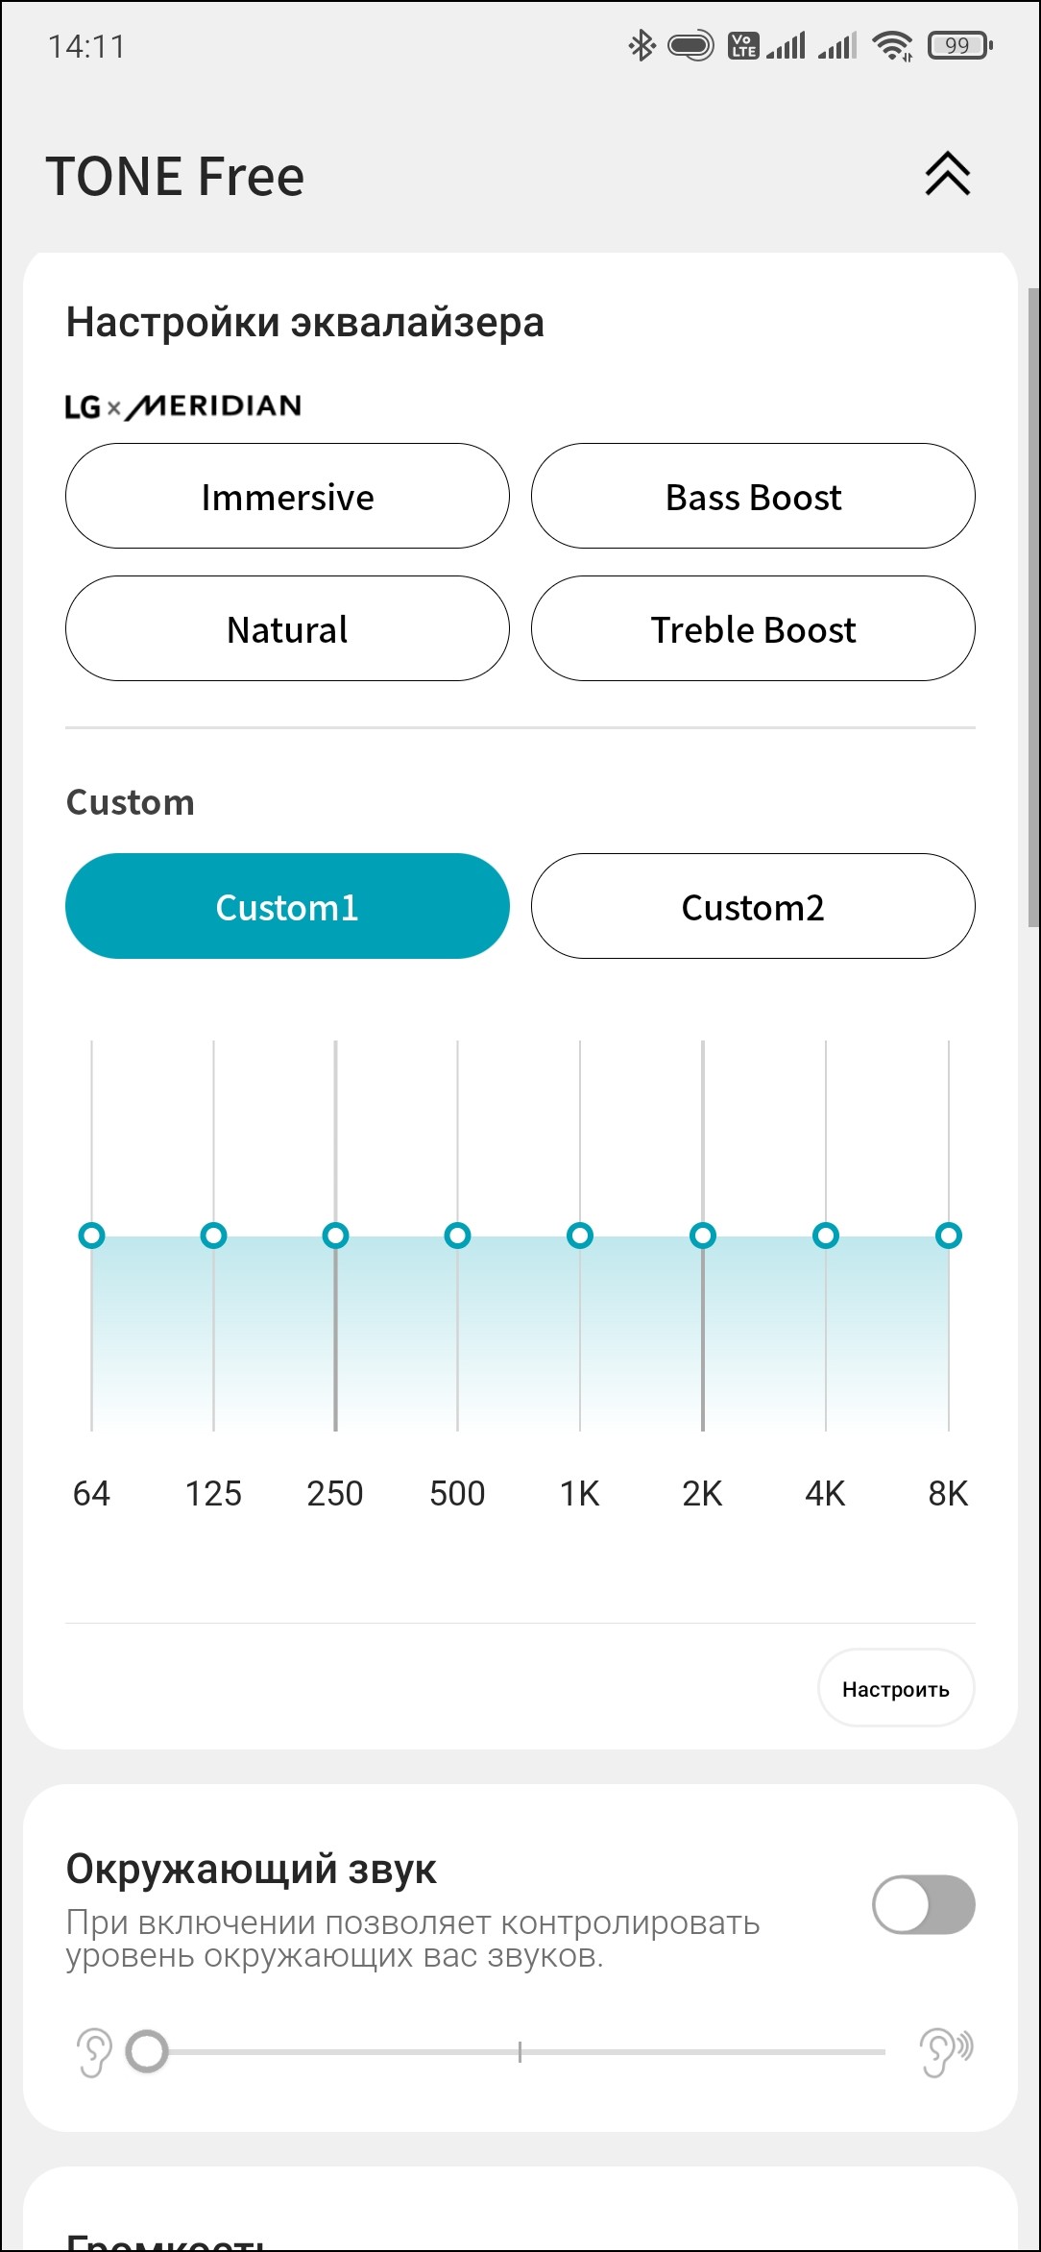
Task: Tap the quiet ear icon
Action: click(x=94, y=2052)
